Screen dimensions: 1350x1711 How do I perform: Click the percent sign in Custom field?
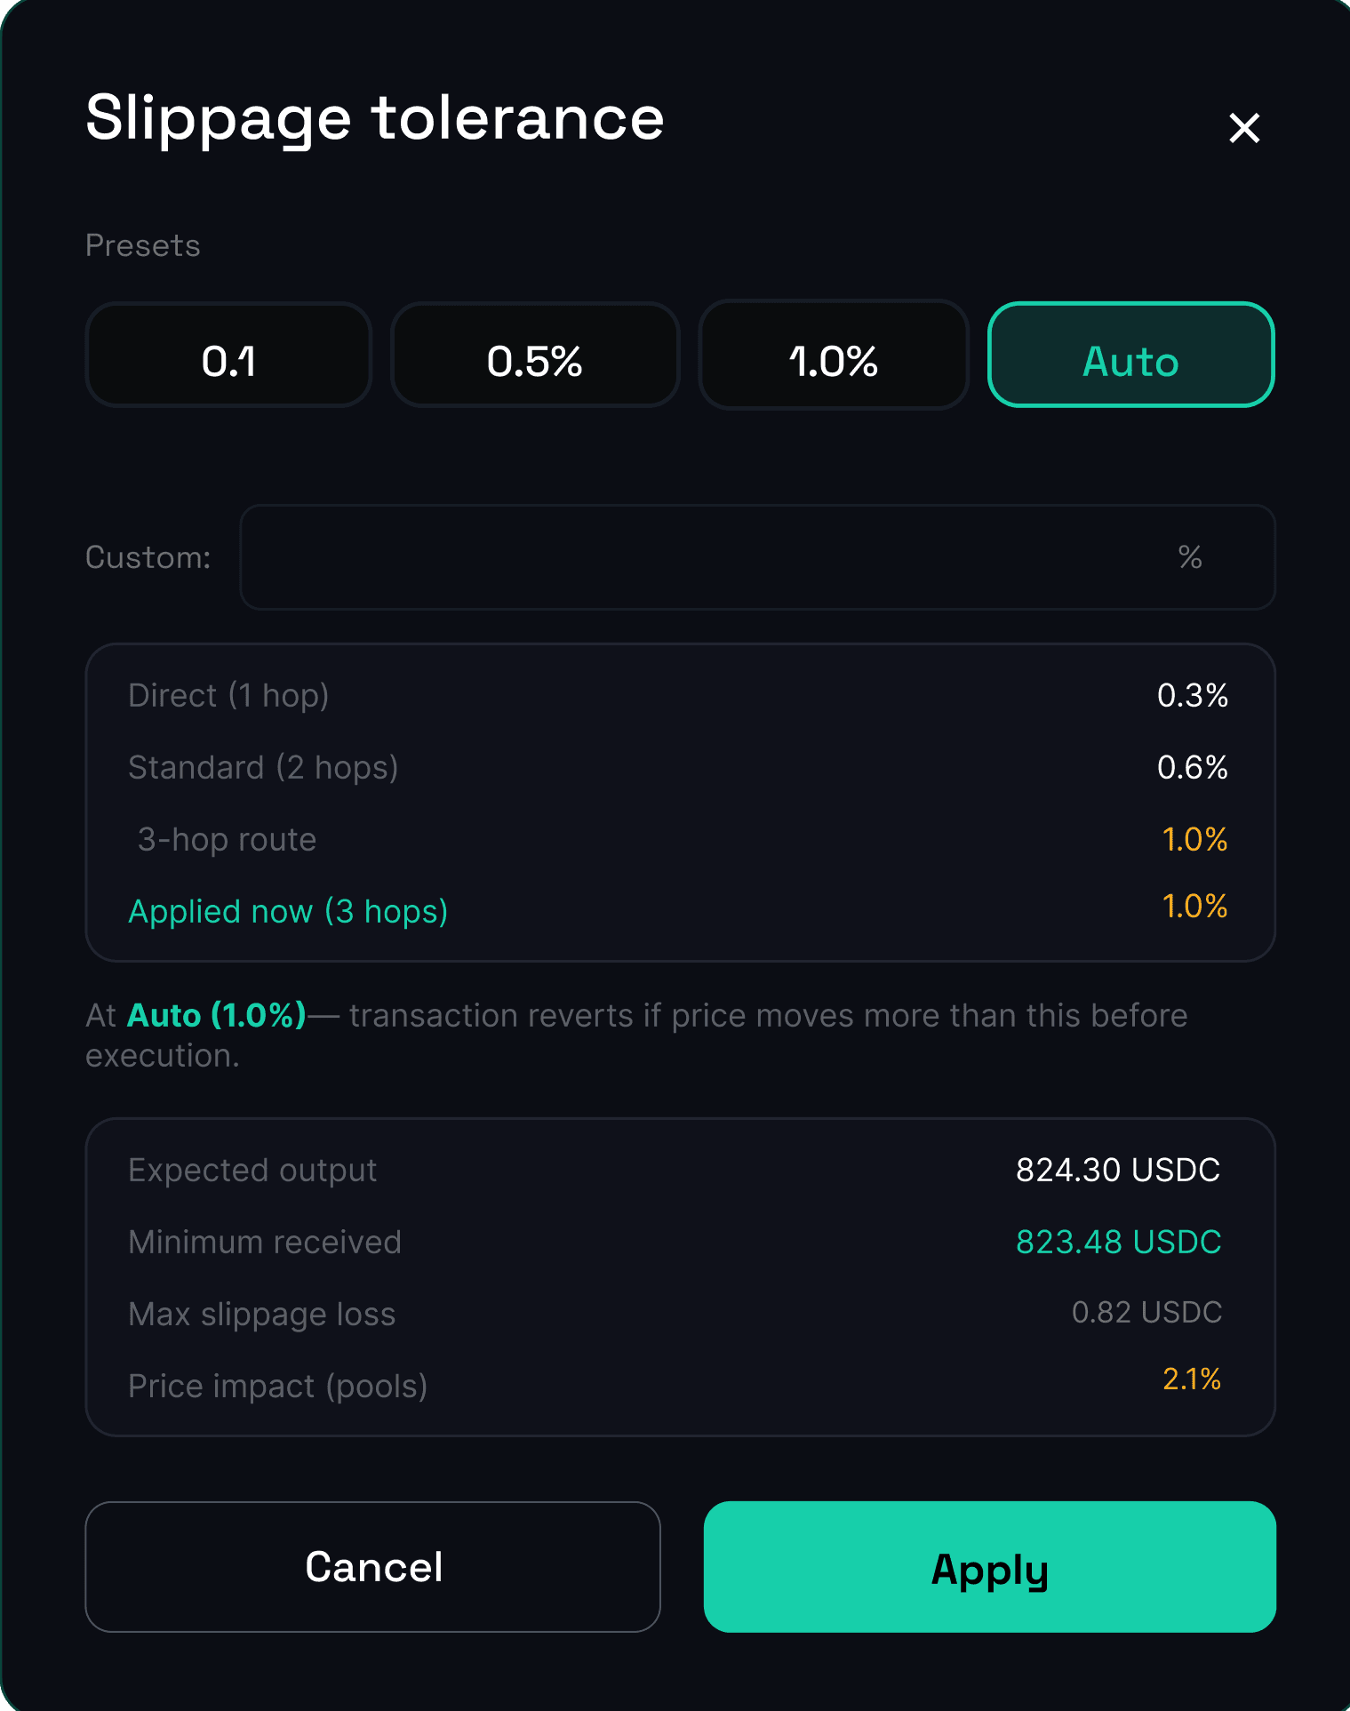pos(1190,557)
